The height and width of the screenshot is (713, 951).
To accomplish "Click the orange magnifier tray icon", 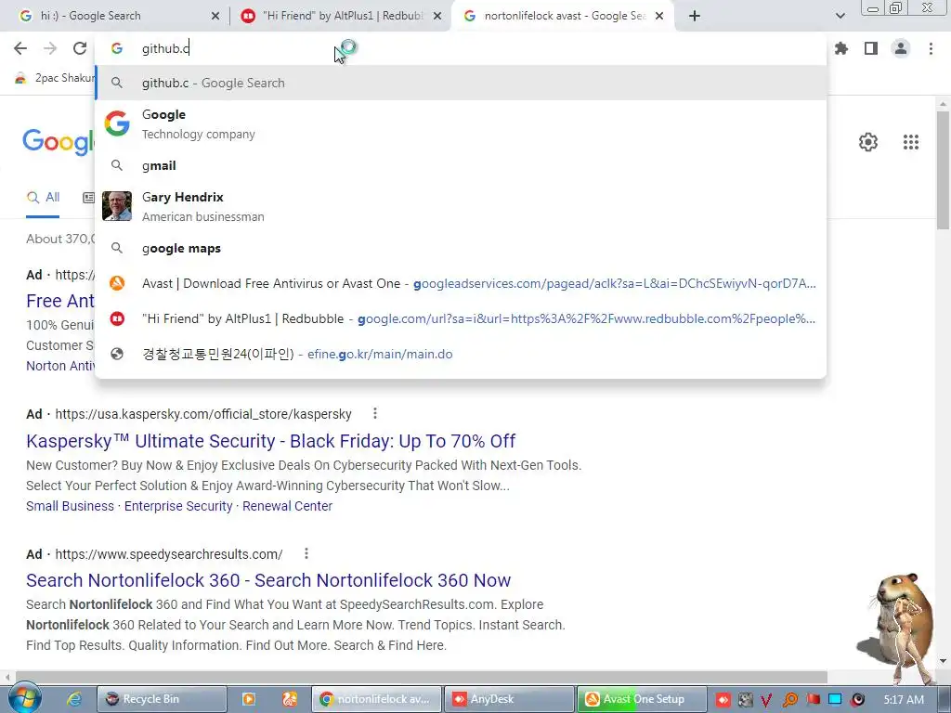I will click(789, 700).
